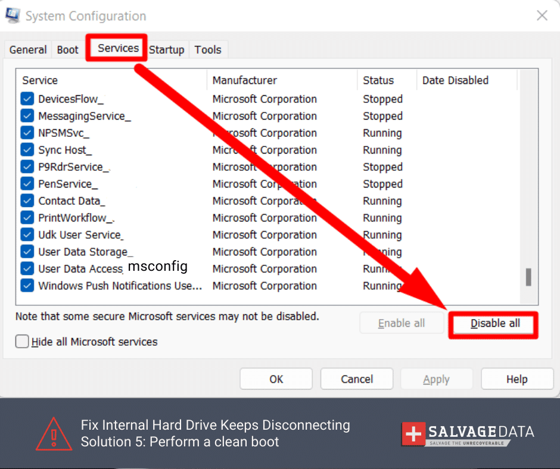Click the SalvageData red cross logo

tap(413, 433)
